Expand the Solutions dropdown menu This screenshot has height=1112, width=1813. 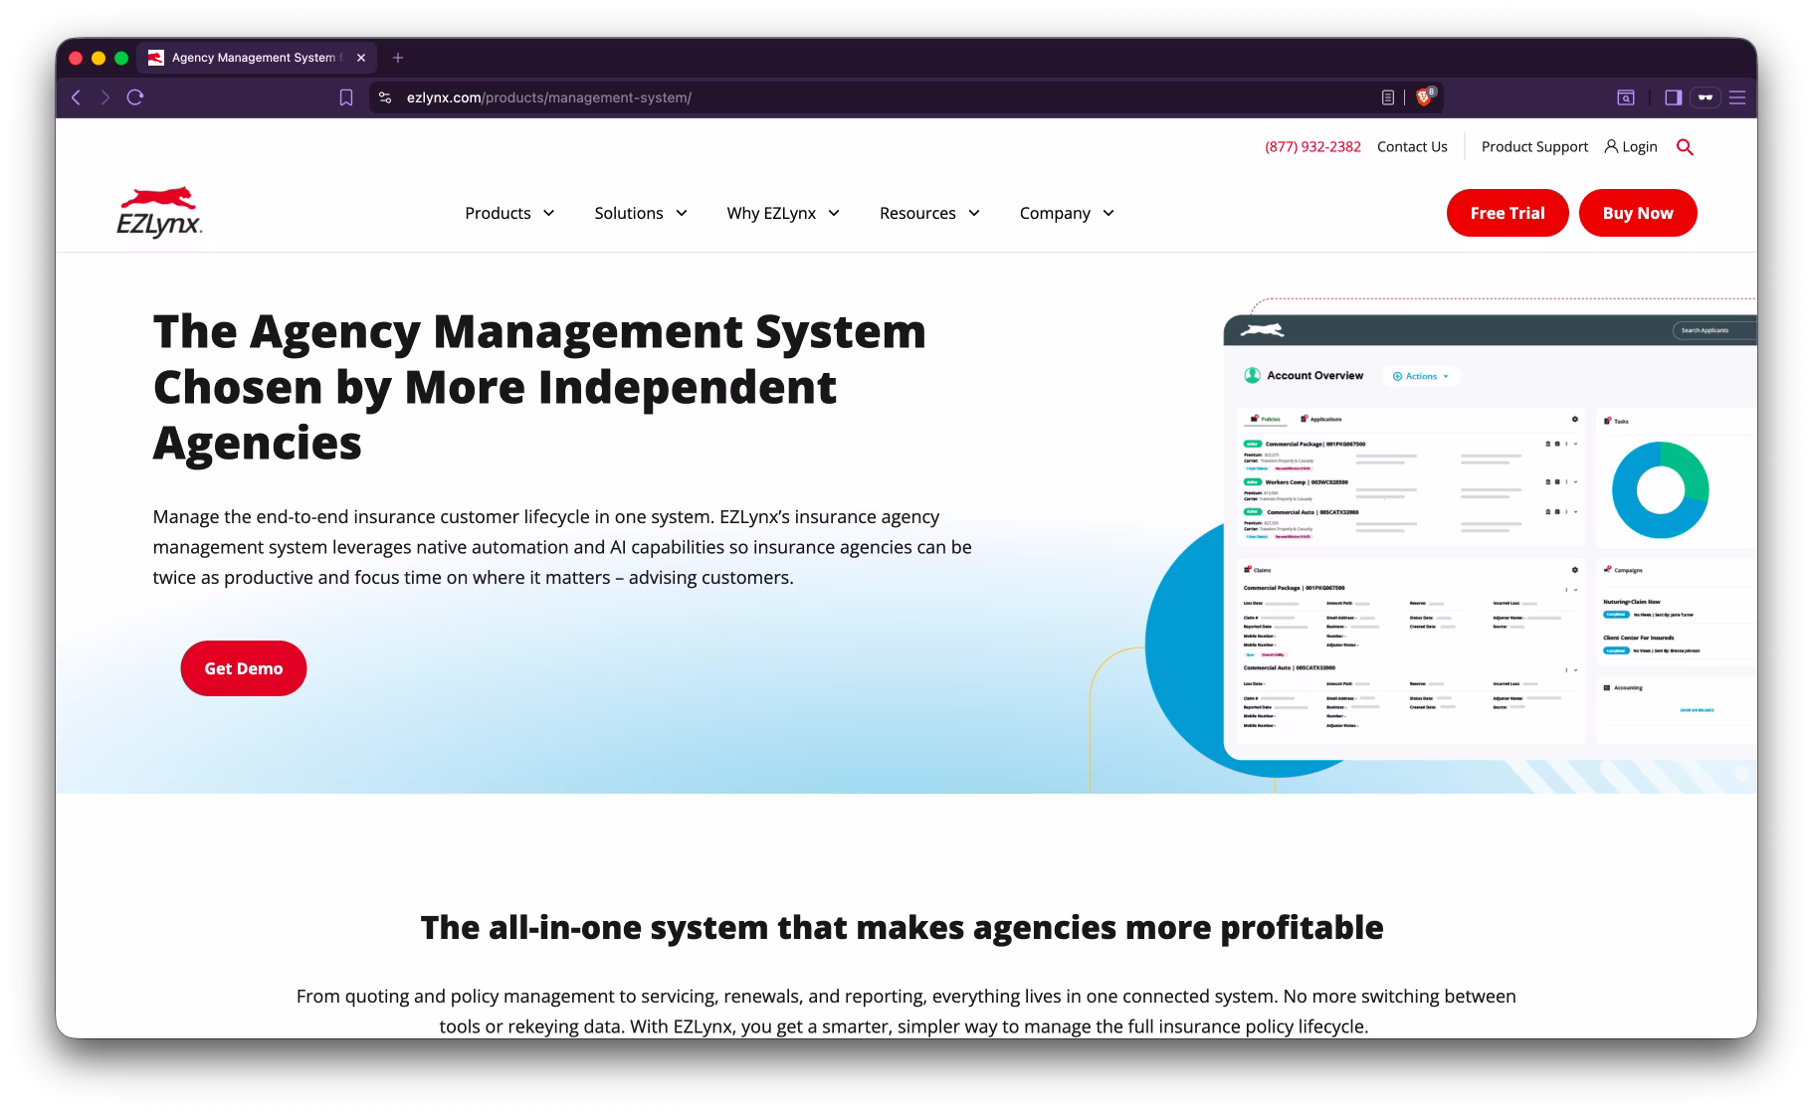641,213
